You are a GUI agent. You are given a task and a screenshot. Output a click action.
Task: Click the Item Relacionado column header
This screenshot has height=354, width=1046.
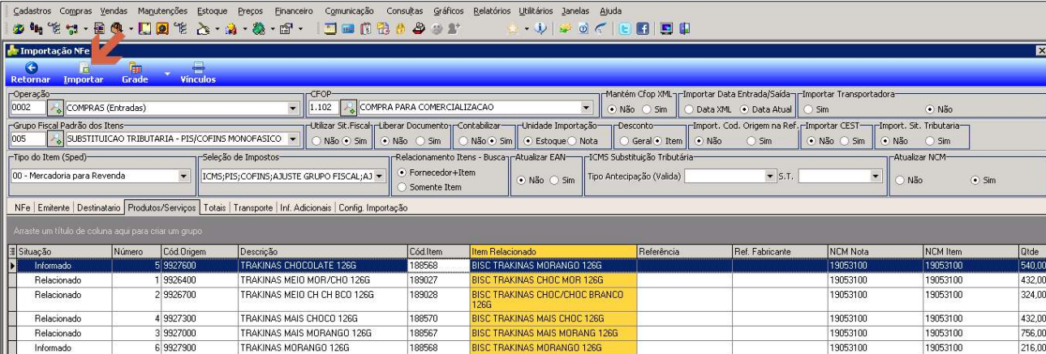point(552,252)
